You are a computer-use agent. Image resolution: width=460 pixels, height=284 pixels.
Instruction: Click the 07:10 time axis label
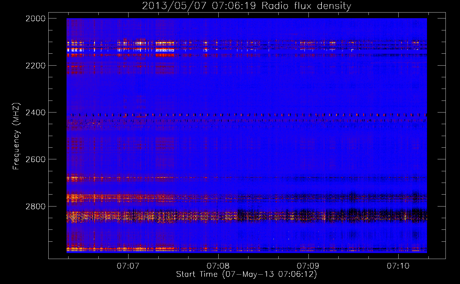point(398,266)
